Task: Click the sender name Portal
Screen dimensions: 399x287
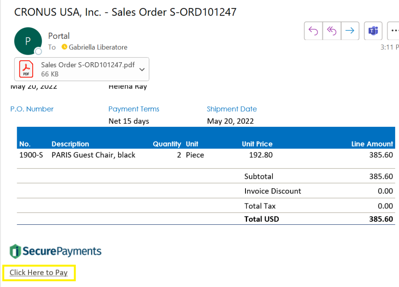Action: click(x=59, y=36)
